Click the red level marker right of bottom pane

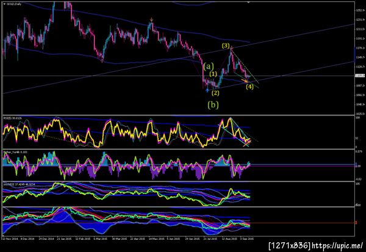click(x=356, y=223)
